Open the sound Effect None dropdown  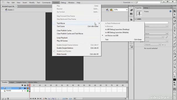(x=163, y=37)
